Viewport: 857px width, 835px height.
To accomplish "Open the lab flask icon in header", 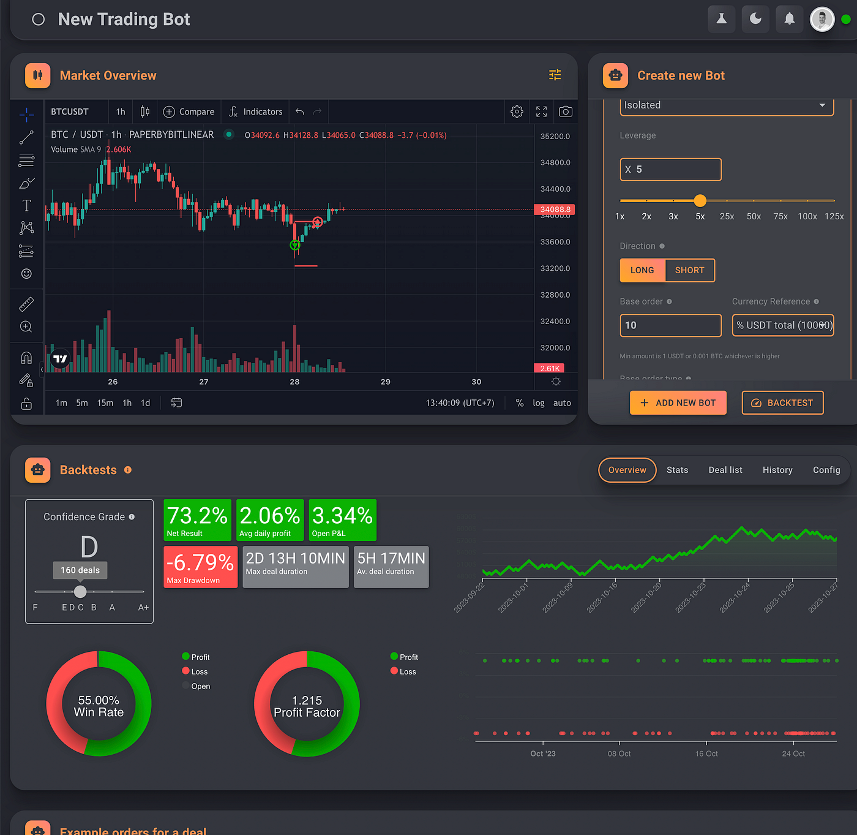I will pos(722,19).
